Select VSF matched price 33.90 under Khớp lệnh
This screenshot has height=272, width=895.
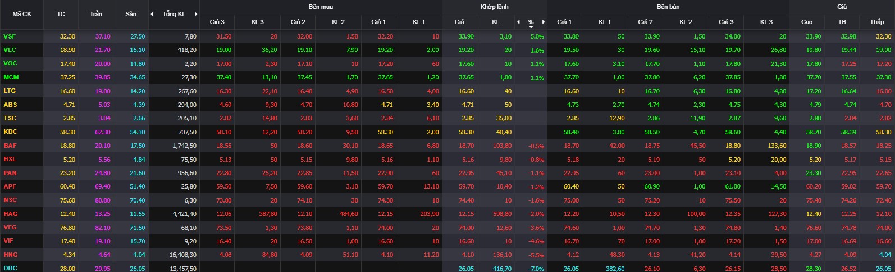tap(466, 36)
